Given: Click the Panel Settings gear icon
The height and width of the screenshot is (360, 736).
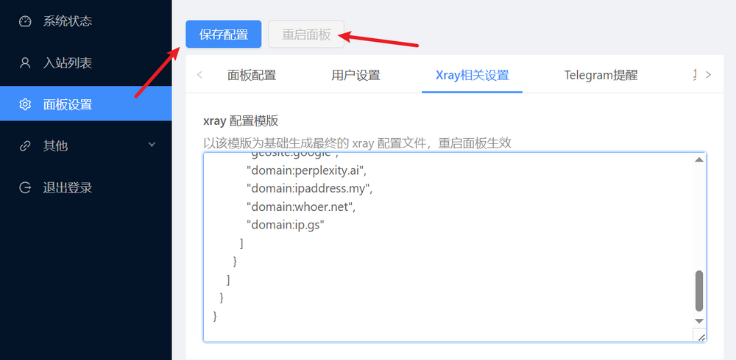Looking at the screenshot, I should coord(25,104).
